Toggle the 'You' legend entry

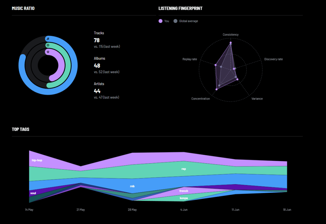(164, 21)
